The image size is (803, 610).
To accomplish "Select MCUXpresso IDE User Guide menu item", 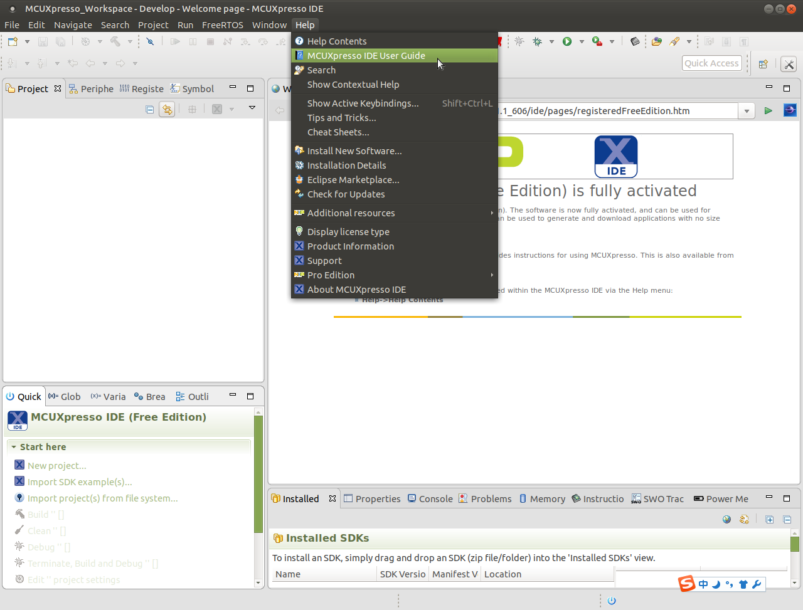I will coord(395,56).
